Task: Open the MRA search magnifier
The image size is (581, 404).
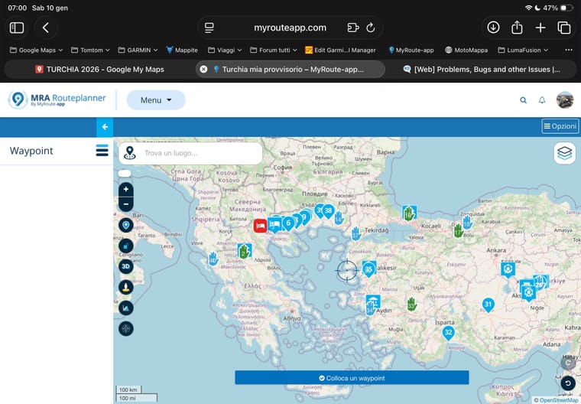Action: 524,100
